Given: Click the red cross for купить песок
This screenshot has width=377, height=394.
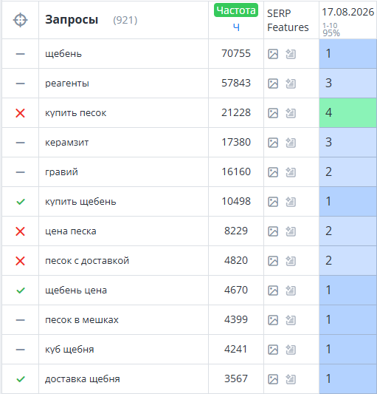Looking at the screenshot, I should tap(21, 113).
